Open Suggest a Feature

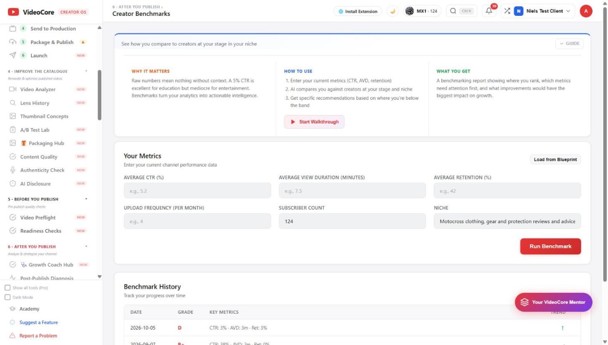point(38,322)
